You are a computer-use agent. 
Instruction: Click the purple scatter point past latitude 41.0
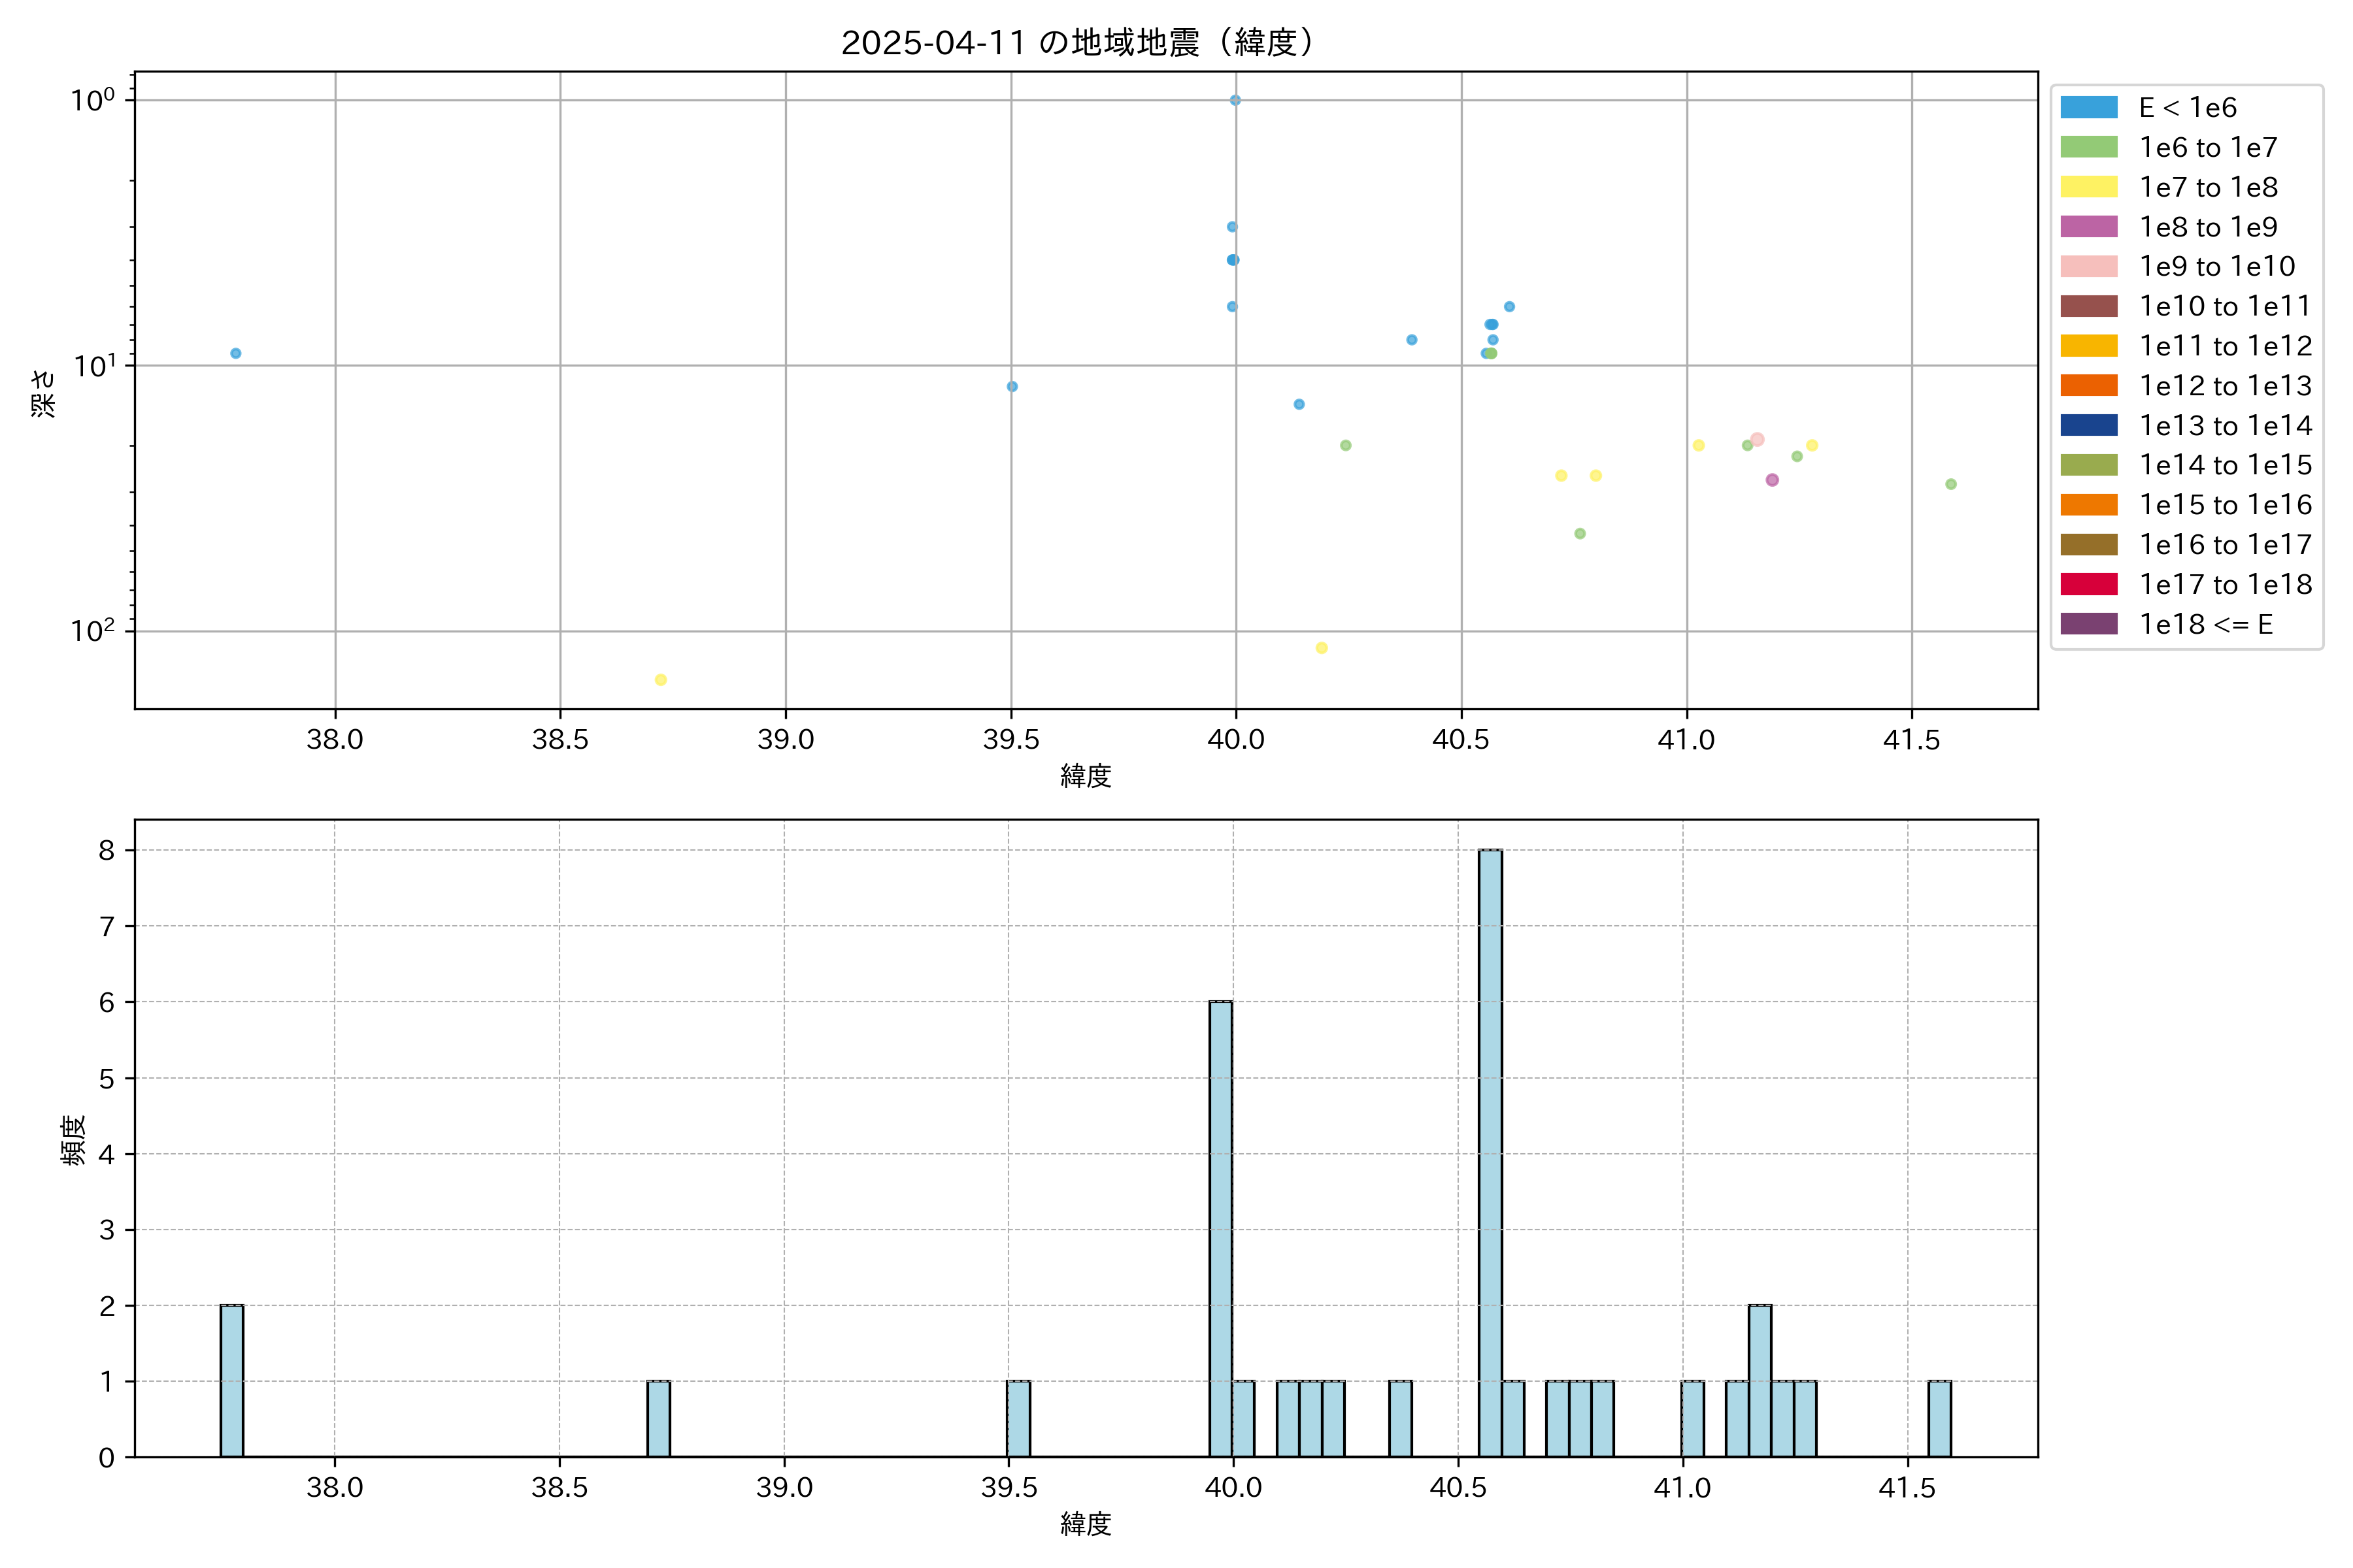click(x=1772, y=480)
